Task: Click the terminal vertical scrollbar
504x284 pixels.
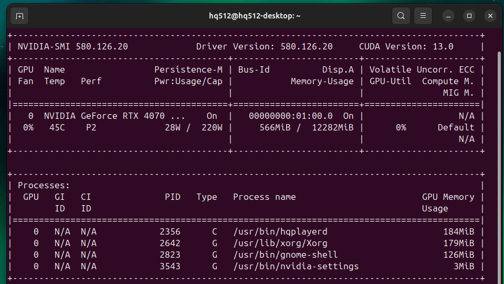Action: click(498, 158)
